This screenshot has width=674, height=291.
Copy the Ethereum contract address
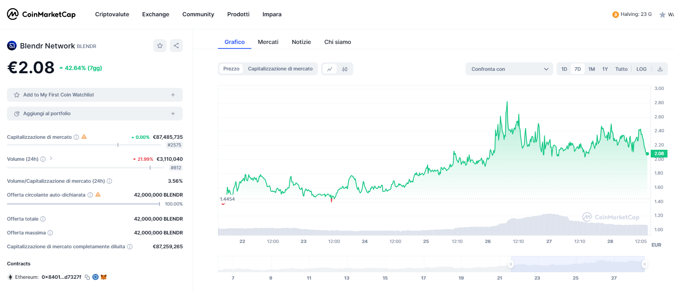[87, 277]
